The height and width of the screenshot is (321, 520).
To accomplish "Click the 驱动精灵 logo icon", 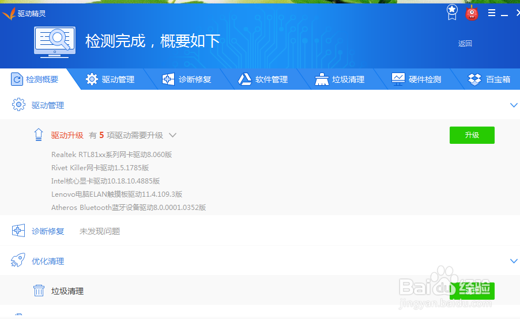I will tap(9, 14).
